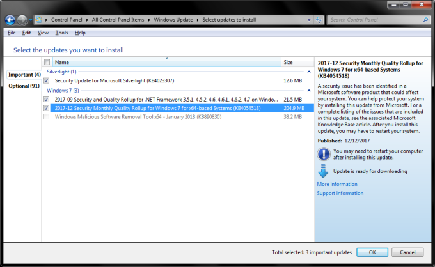Click the 12.6 MB size value
This screenshot has width=435, height=267.
(x=293, y=80)
